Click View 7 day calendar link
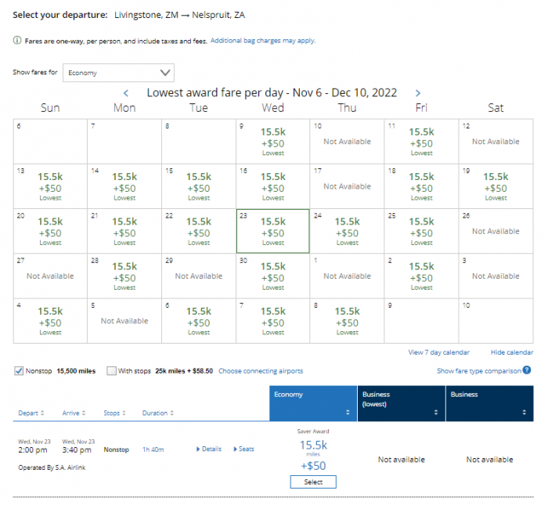The height and width of the screenshot is (505, 548). point(439,352)
